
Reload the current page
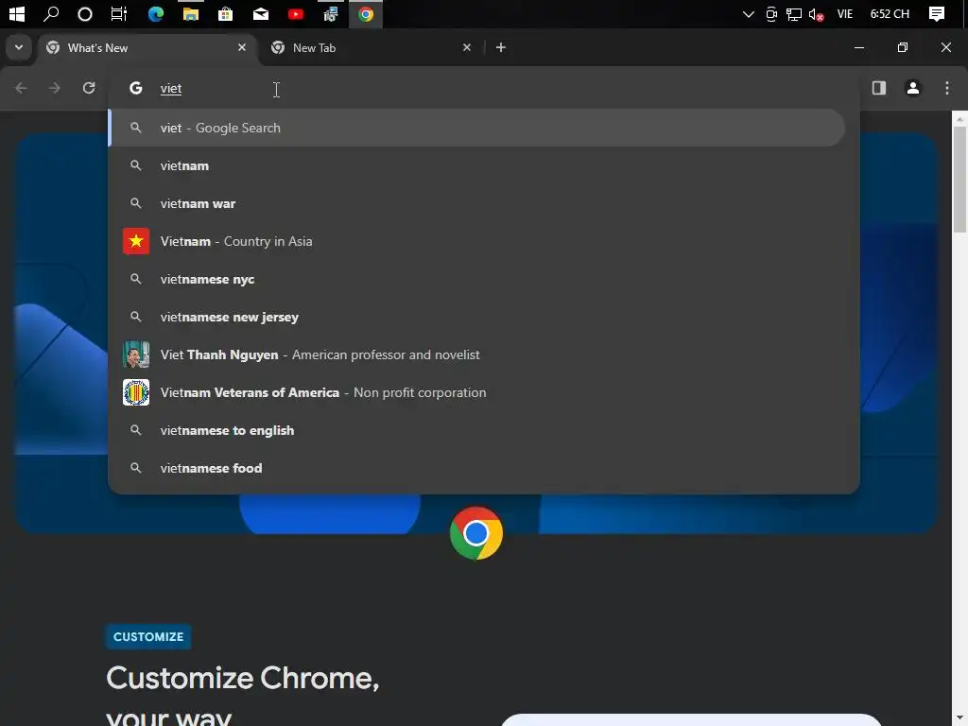[89, 88]
